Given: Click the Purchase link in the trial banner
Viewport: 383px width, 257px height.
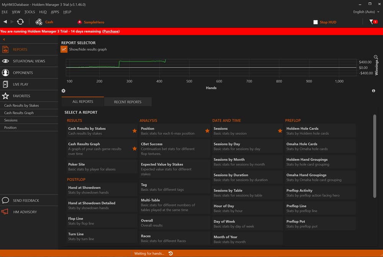Looking at the screenshot, I should (111, 31).
